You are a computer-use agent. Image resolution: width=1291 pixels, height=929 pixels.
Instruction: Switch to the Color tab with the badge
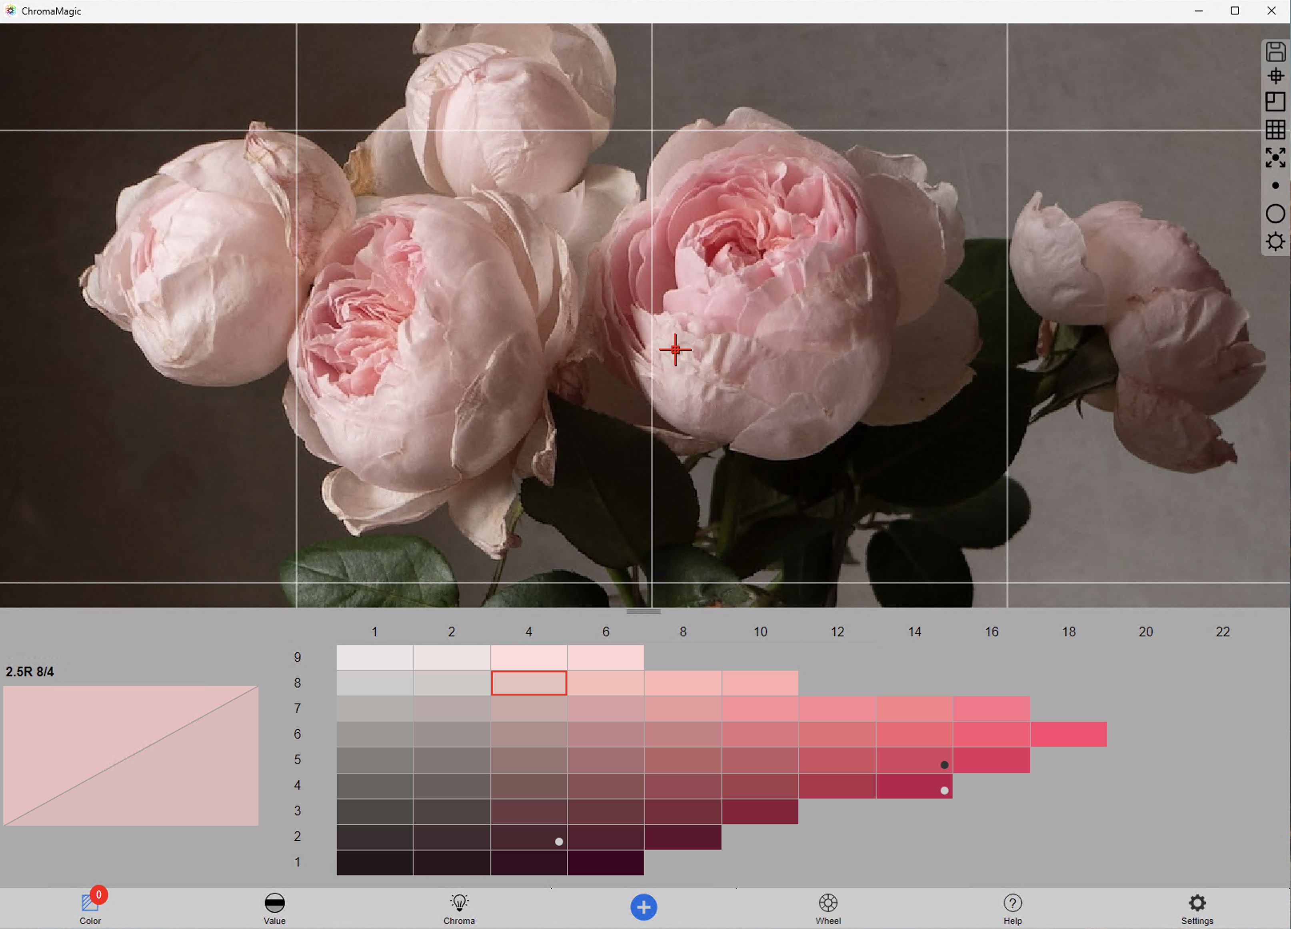(x=90, y=907)
